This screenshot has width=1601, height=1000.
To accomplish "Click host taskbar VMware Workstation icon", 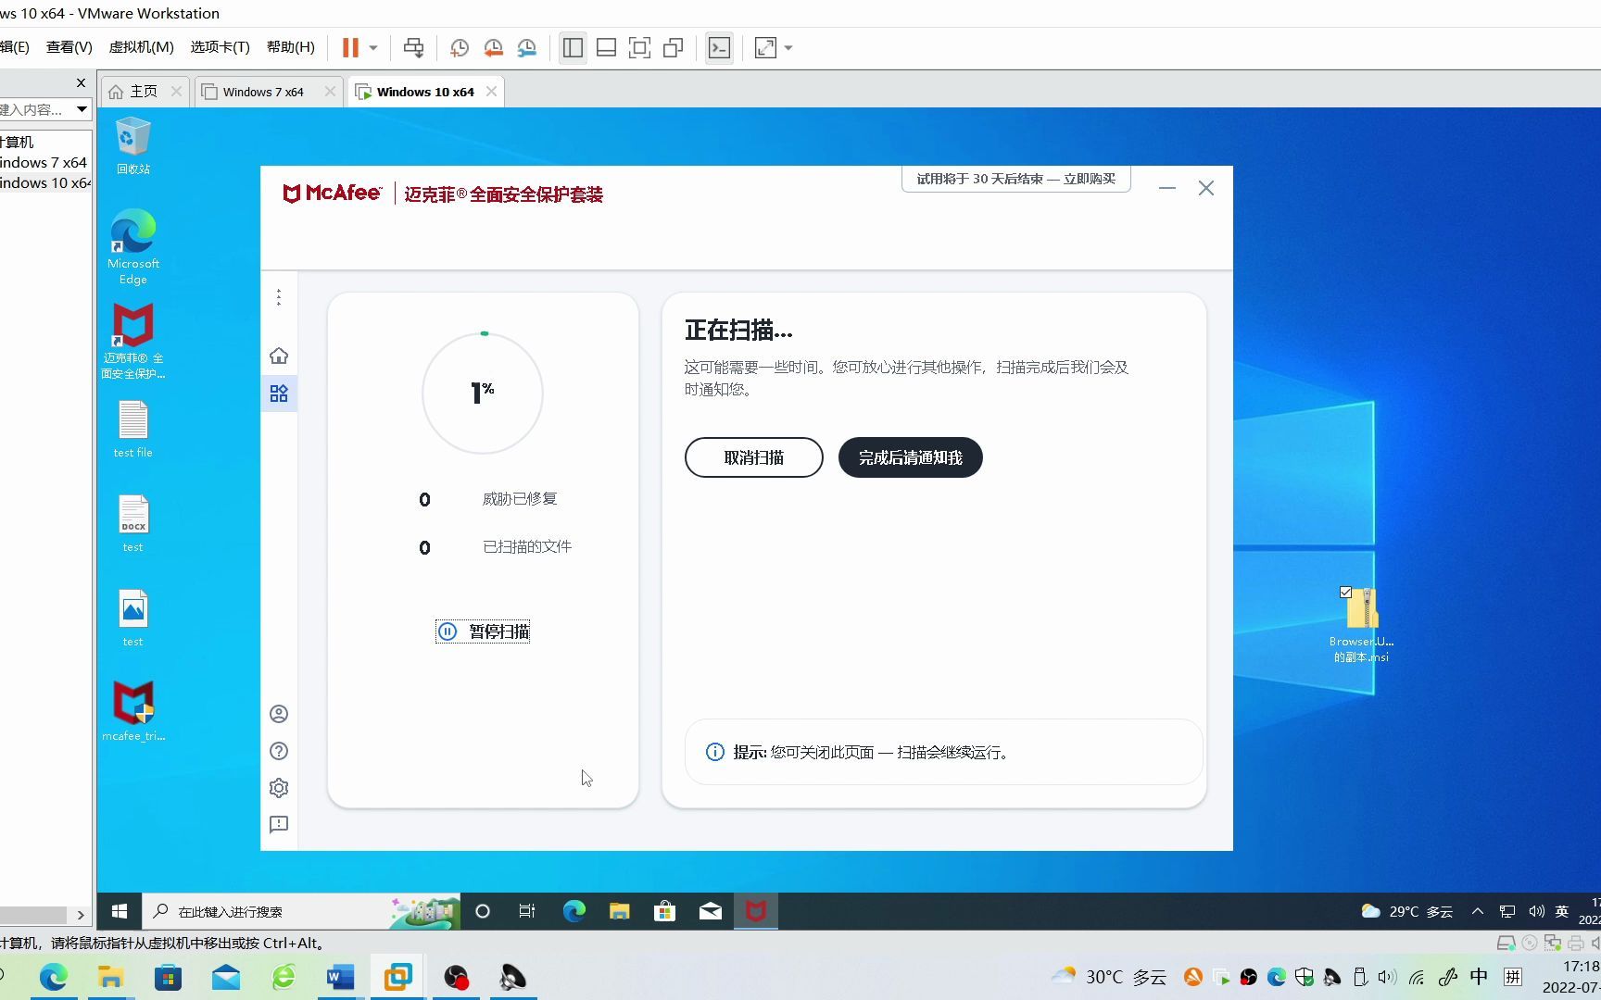I will click(398, 977).
